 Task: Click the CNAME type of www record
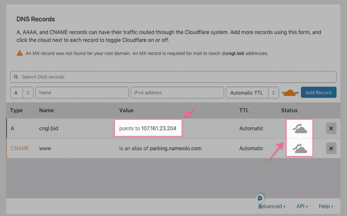point(20,148)
